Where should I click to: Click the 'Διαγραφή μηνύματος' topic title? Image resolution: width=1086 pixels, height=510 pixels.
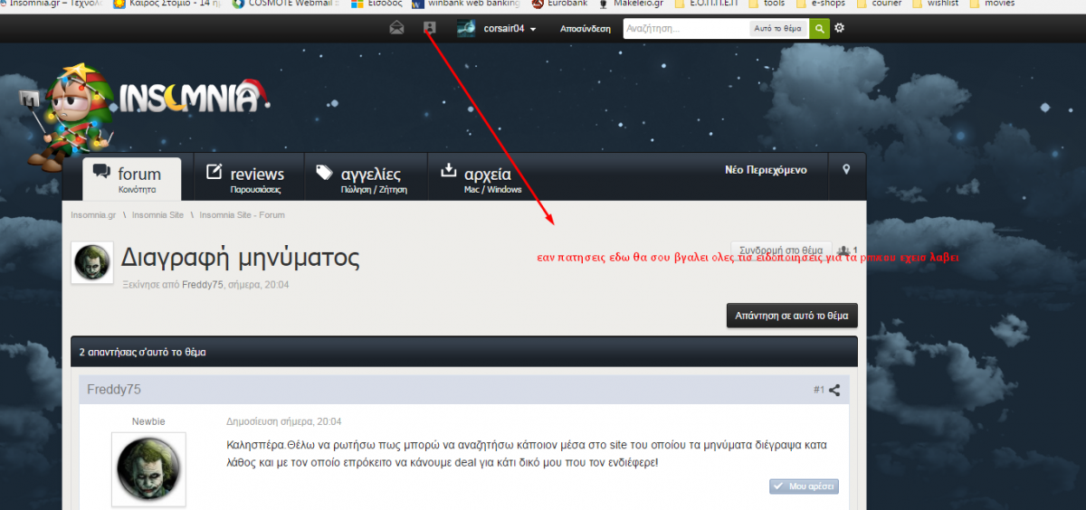[241, 258]
